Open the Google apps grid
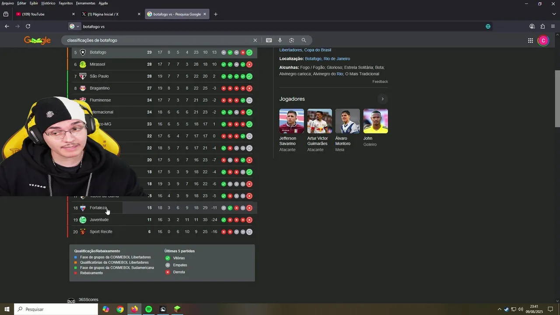The width and height of the screenshot is (560, 315). 530,41
